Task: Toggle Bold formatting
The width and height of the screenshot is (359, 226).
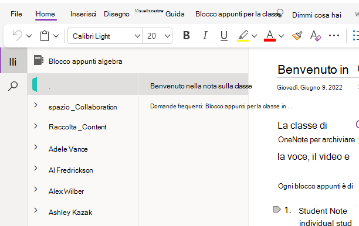Action: [x=187, y=35]
